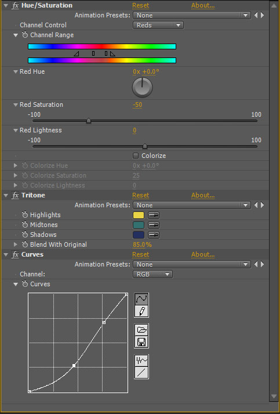Click the Red Saturation value -50
280x414 pixels.
click(137, 105)
